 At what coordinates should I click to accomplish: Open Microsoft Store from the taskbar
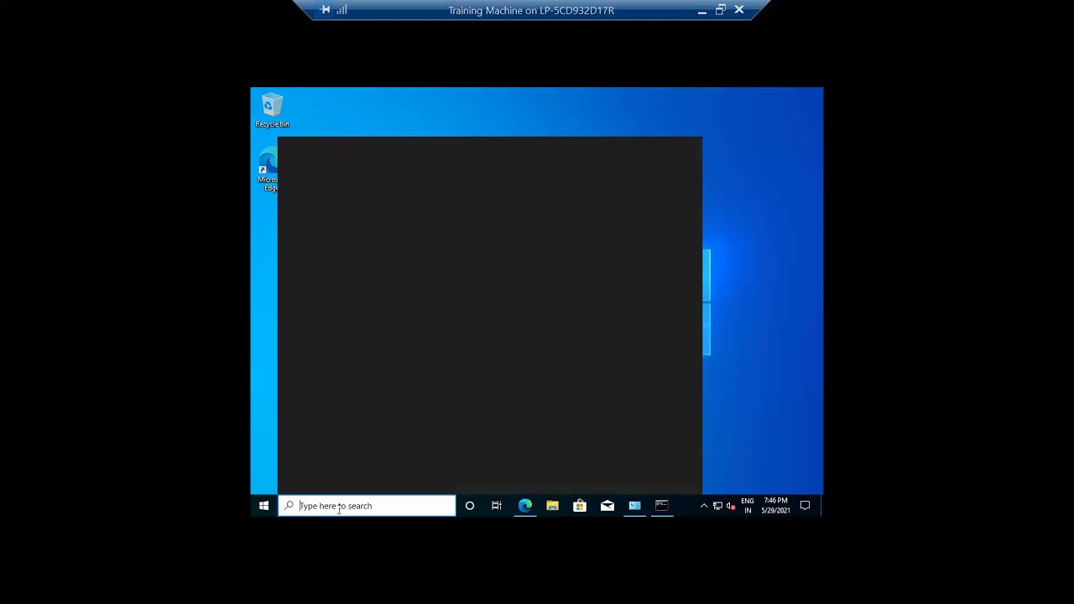579,506
